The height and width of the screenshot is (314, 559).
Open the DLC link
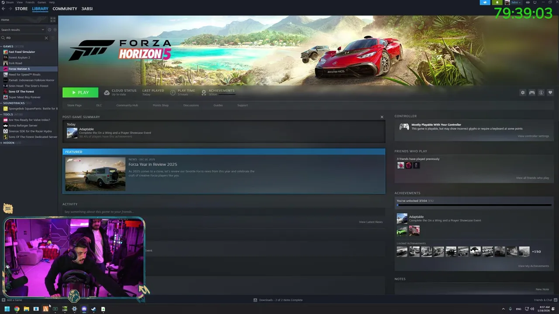99,105
